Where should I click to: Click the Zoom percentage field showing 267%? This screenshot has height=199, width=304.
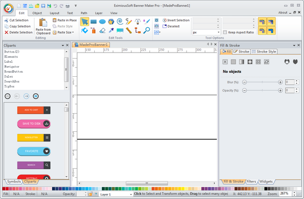click(286, 193)
